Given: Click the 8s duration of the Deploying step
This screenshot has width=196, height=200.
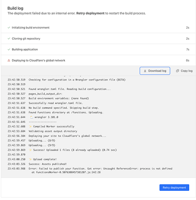Looking at the screenshot, I should point(188,60).
